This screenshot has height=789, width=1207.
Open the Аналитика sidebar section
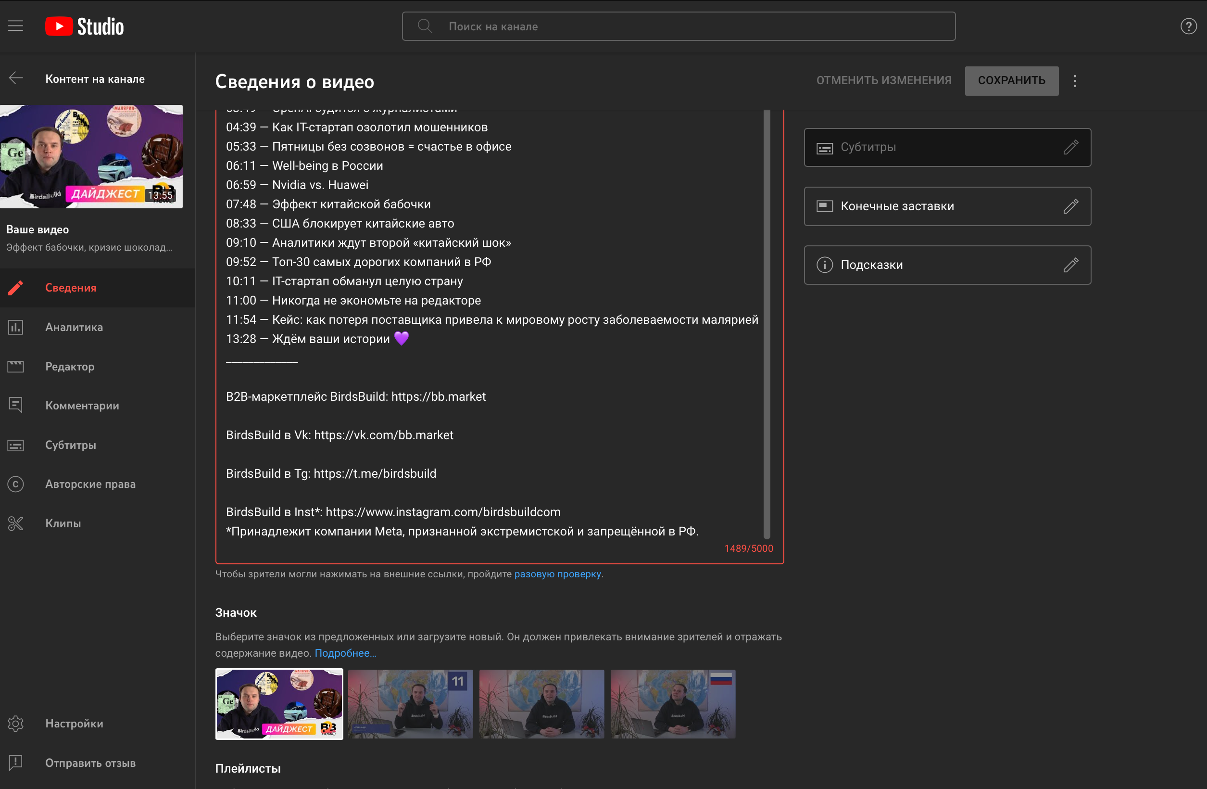[x=97, y=327]
